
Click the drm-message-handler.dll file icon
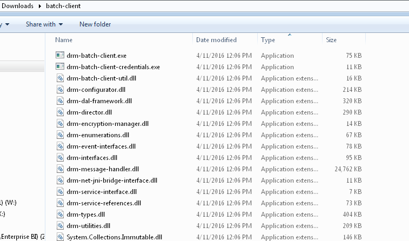[x=60, y=169]
